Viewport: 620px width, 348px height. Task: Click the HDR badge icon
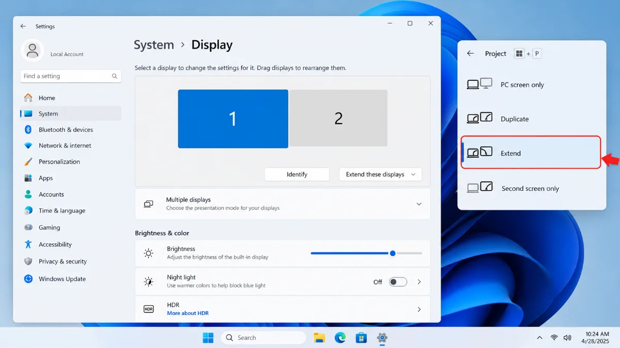(x=149, y=309)
